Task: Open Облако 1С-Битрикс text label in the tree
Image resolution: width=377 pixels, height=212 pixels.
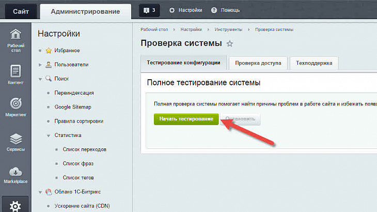Action: [x=77, y=192]
